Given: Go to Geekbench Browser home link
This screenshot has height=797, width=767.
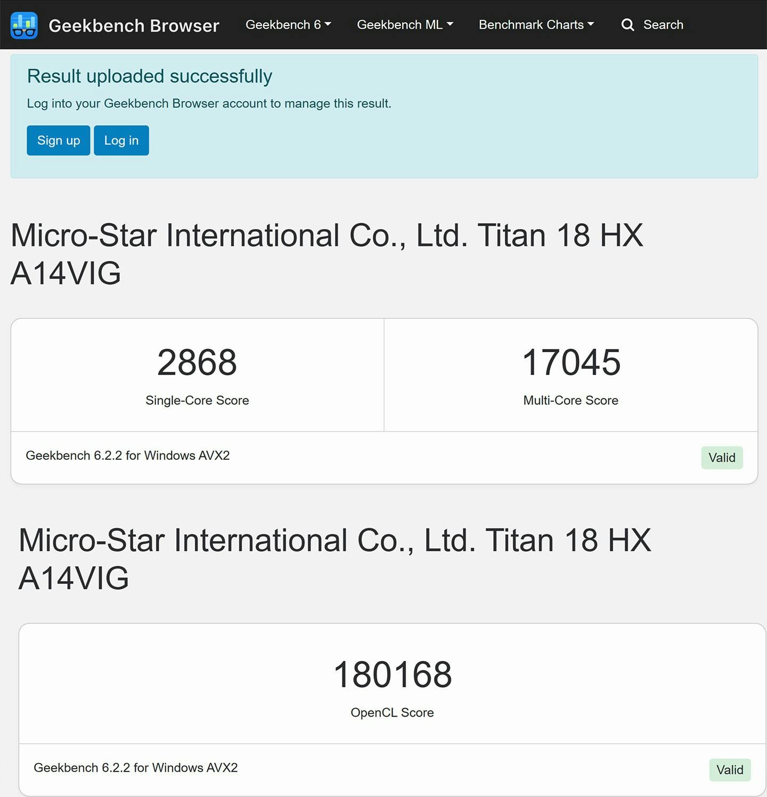Looking at the screenshot, I should (134, 26).
